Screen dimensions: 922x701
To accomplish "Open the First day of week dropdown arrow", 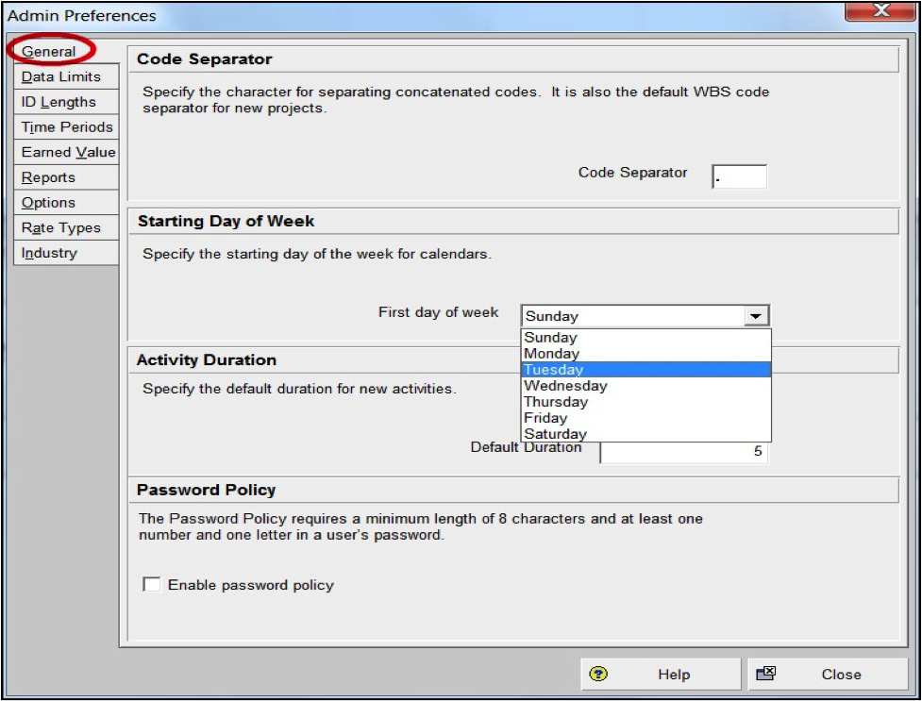I will 756,316.
